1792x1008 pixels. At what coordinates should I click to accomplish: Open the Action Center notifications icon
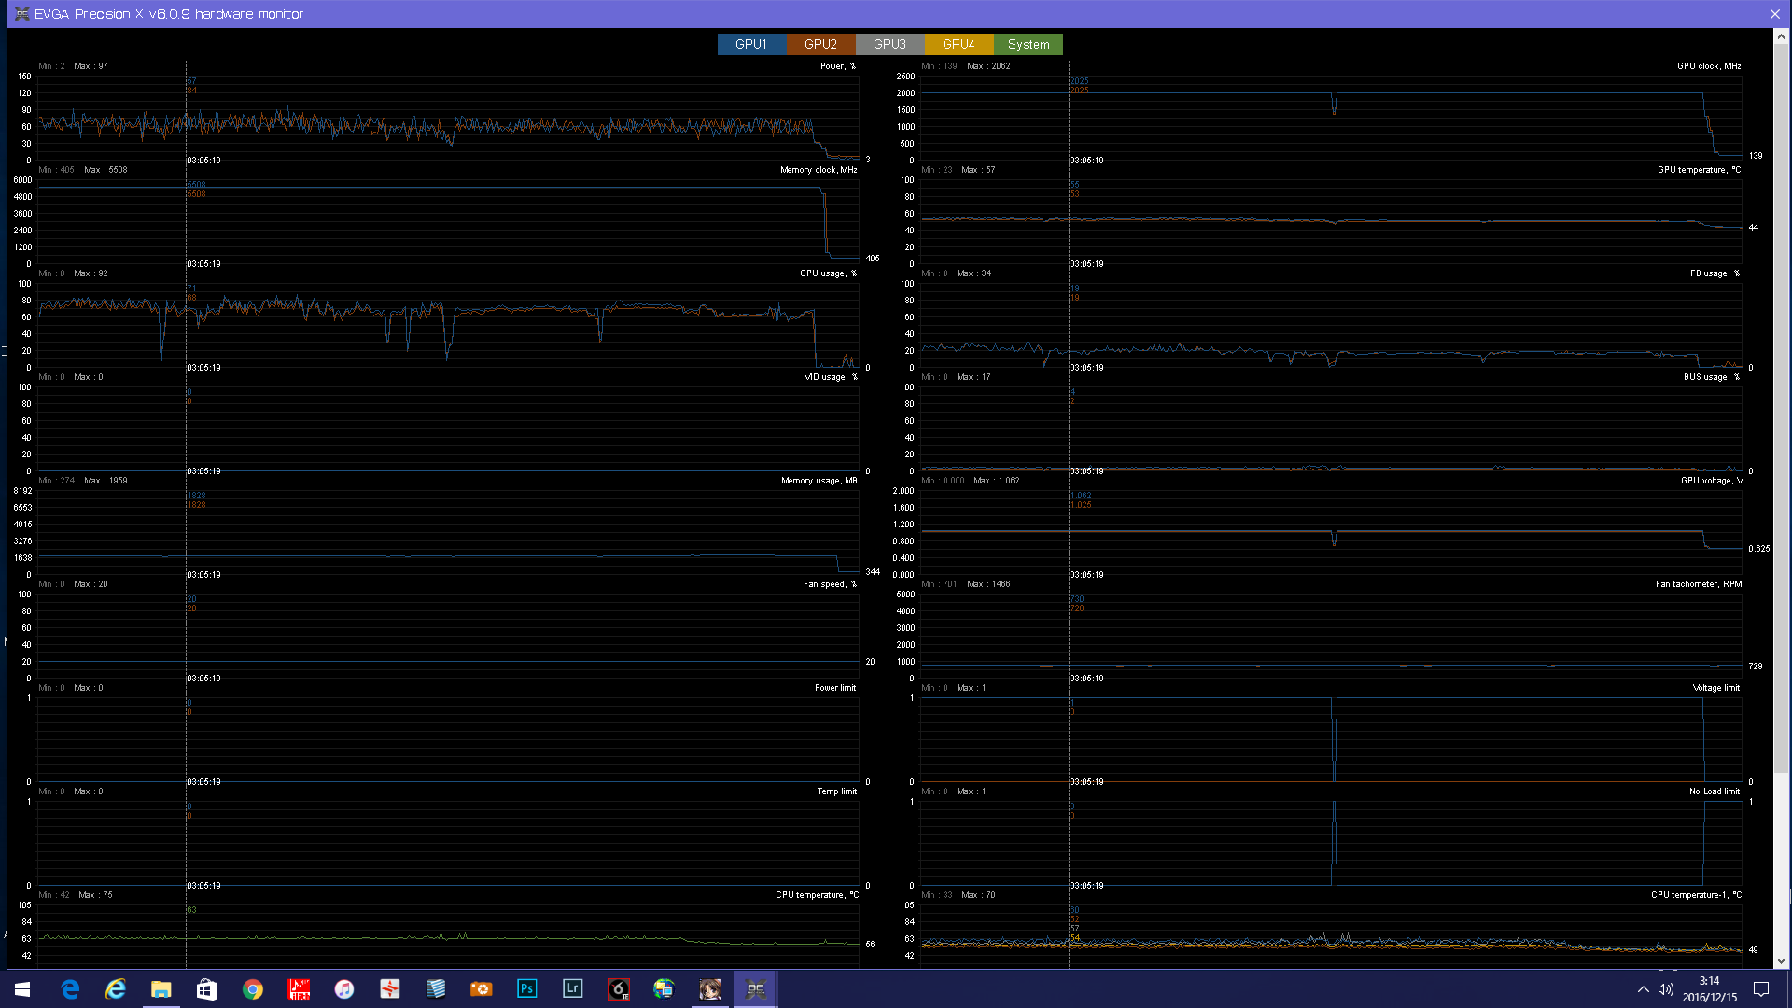coord(1761,989)
